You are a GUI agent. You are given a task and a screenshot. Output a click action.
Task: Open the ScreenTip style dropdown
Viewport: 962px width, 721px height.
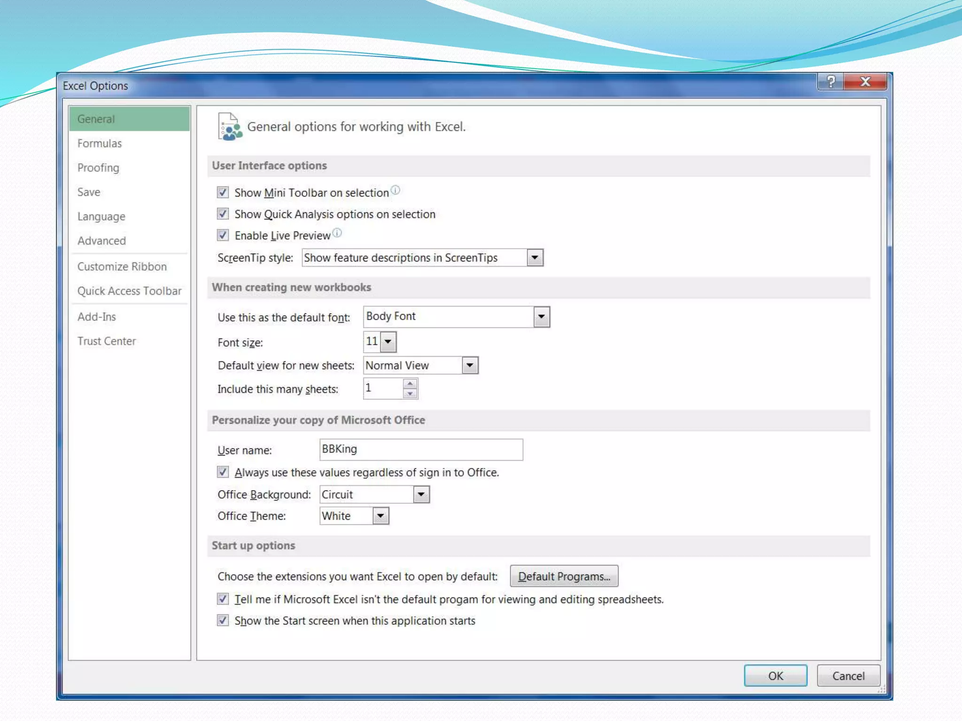coord(535,258)
